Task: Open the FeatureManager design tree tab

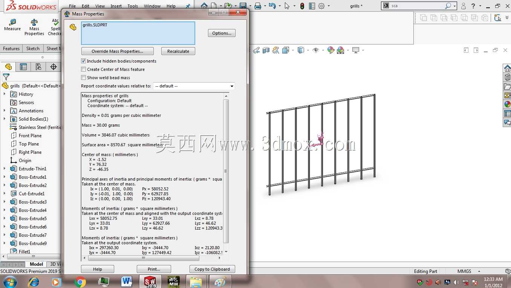Action: [8, 67]
